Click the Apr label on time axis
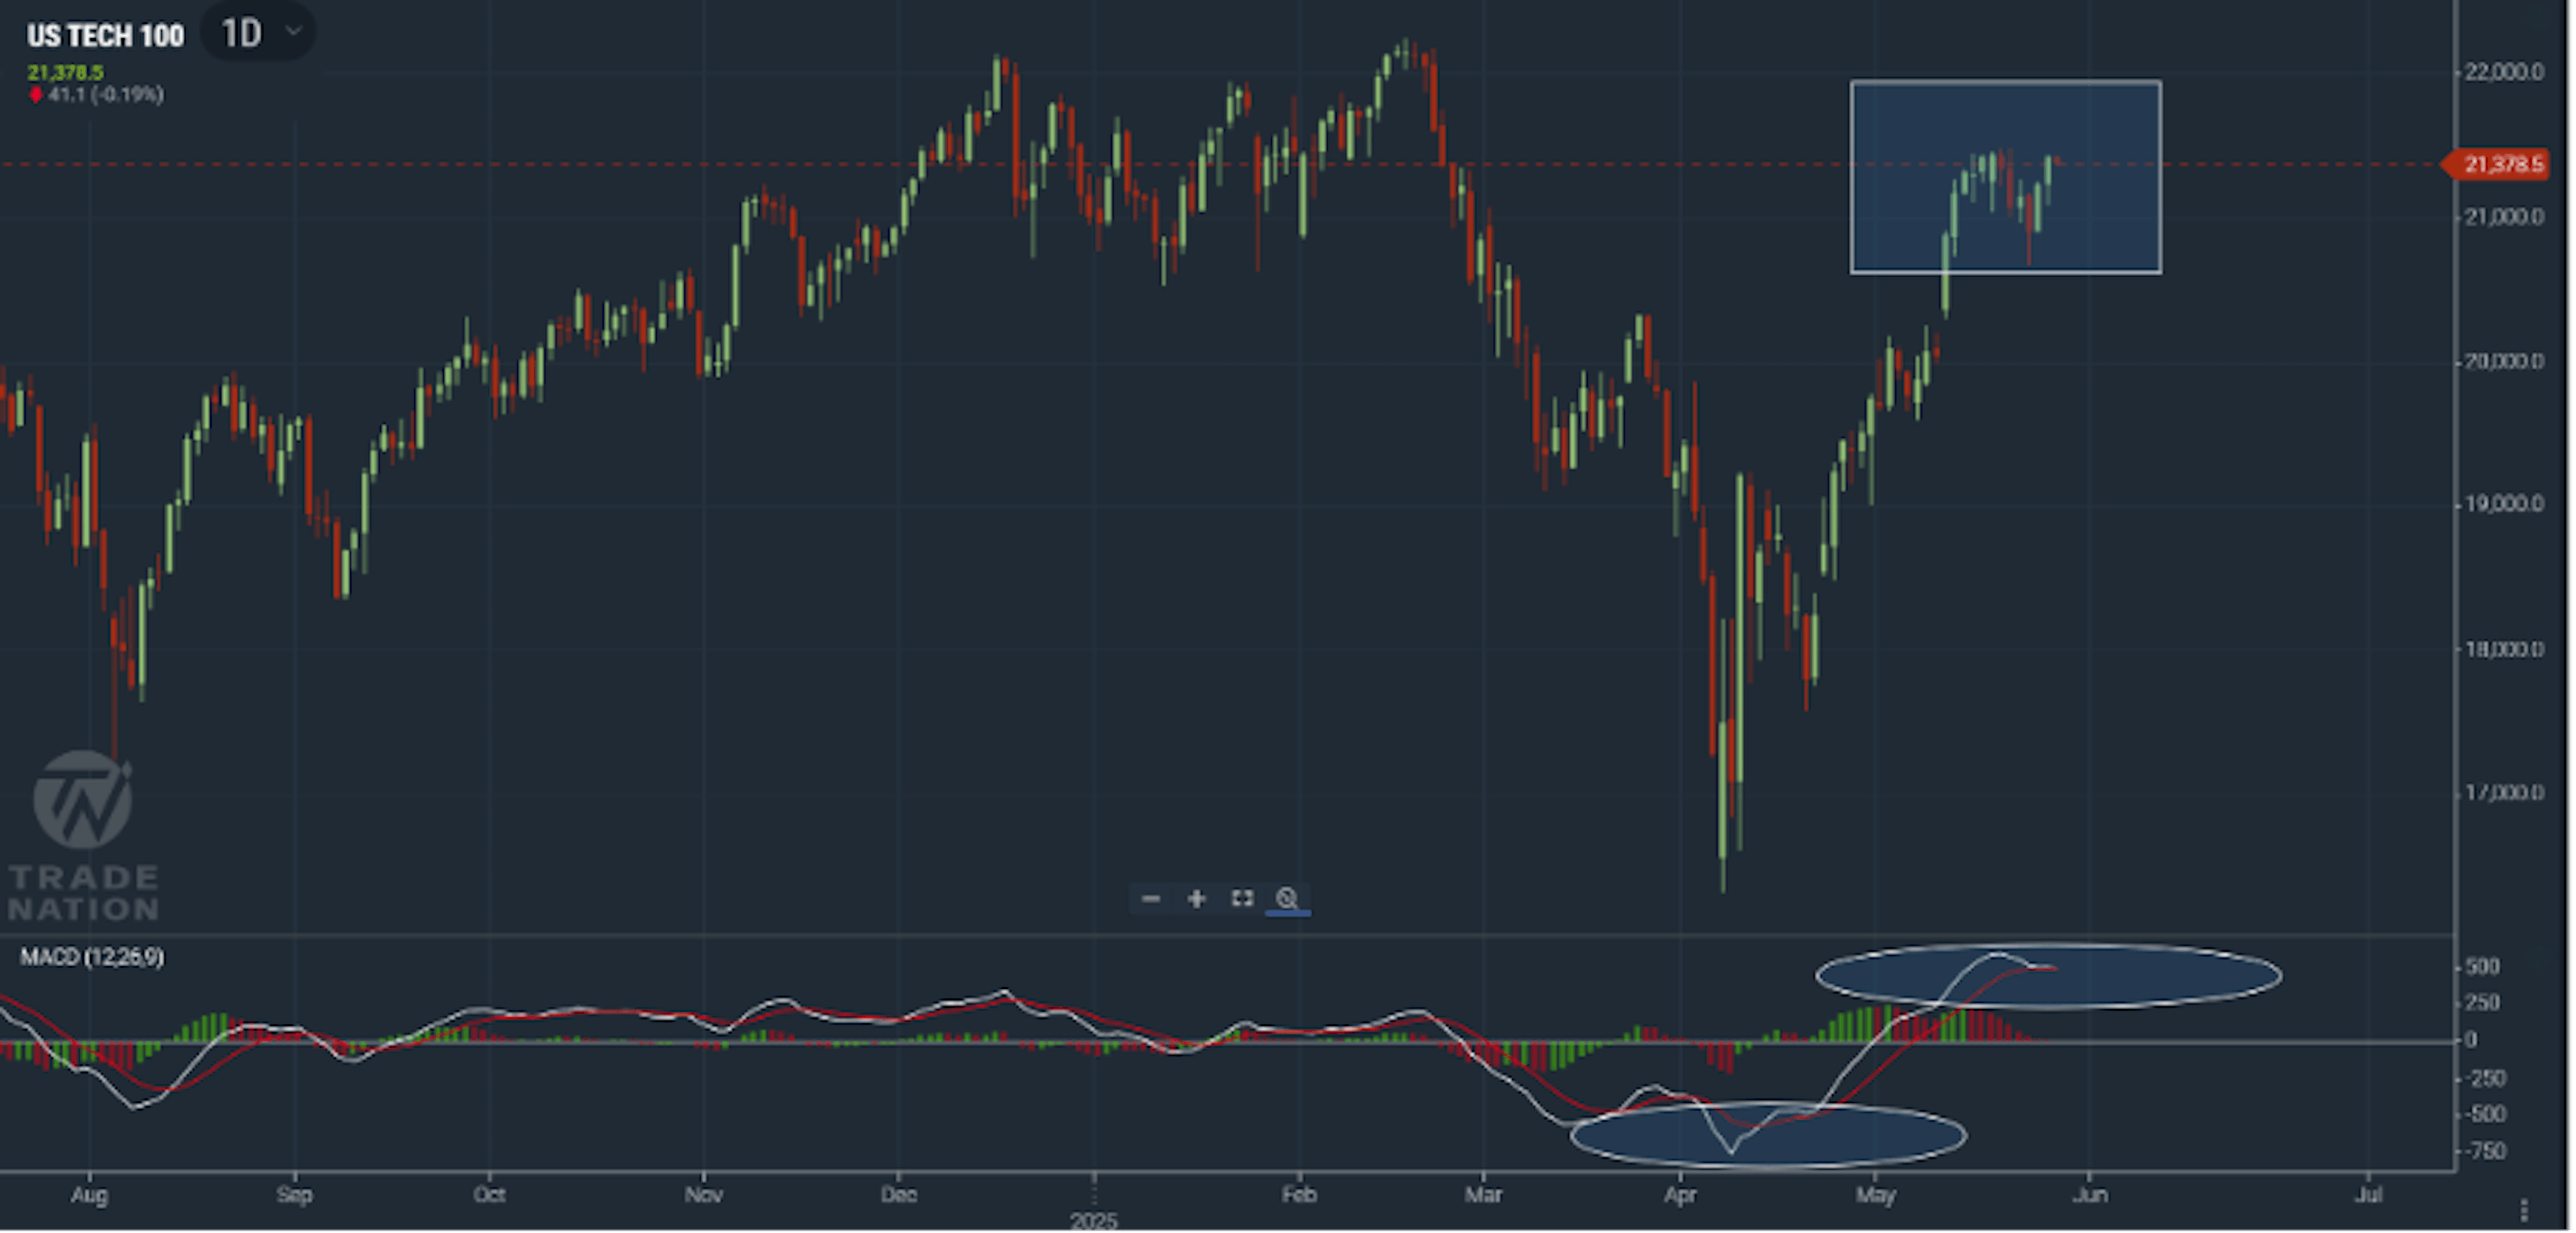 (x=1680, y=1195)
